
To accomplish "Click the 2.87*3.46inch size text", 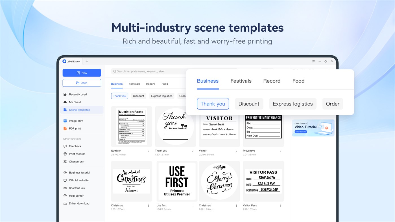I will pos(119,155).
